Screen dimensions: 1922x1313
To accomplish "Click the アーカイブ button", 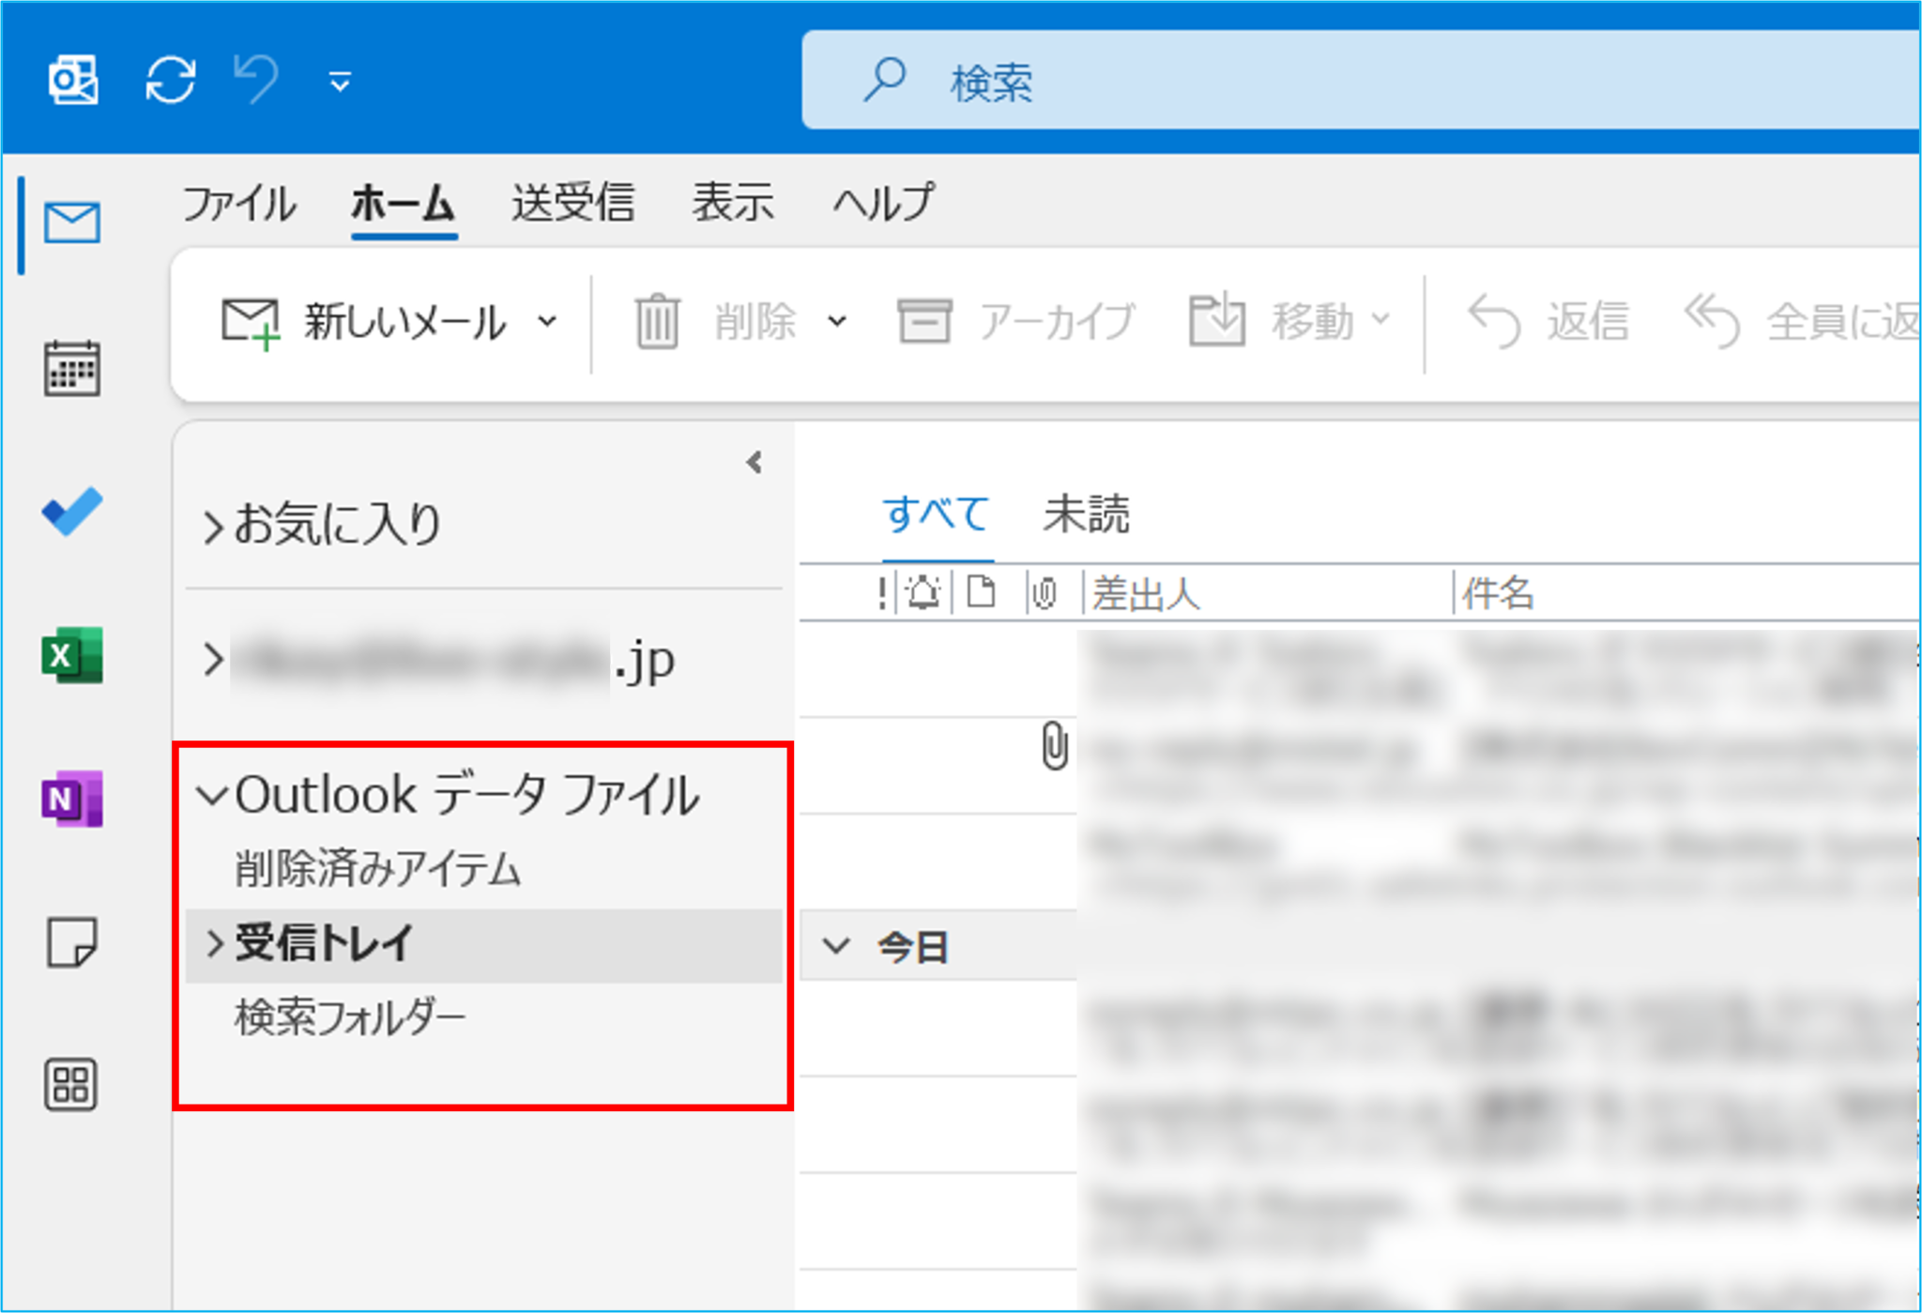I will coord(1015,322).
